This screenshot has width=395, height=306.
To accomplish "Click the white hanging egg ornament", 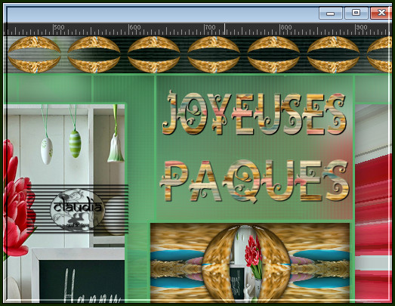I will (47, 151).
